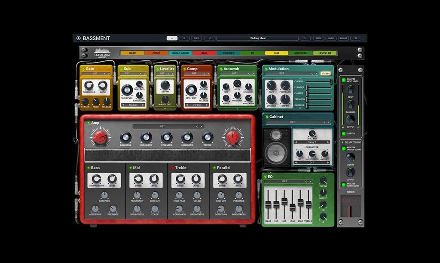Click the Modulation Rate knob

click(271, 85)
